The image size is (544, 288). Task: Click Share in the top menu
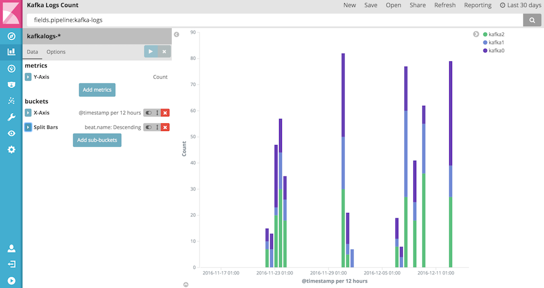[x=418, y=5]
